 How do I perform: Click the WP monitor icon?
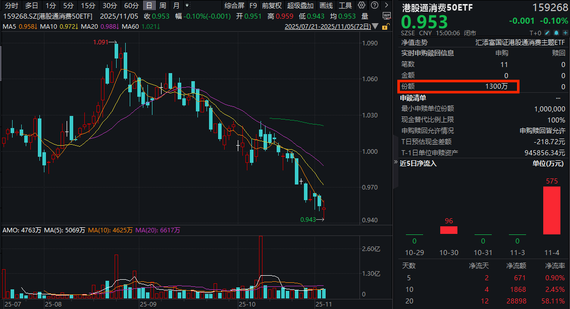386,16
